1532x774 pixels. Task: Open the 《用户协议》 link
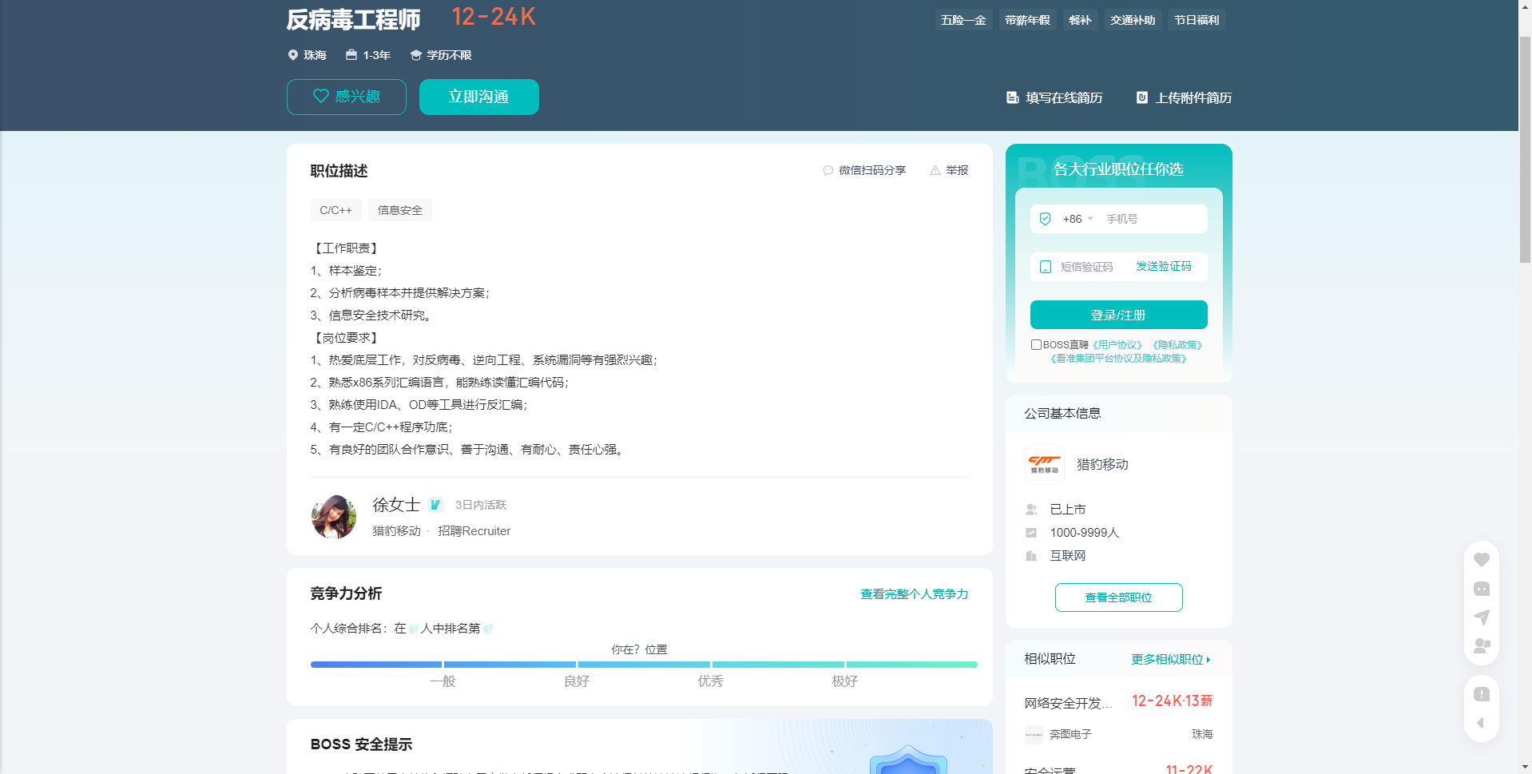(1117, 345)
